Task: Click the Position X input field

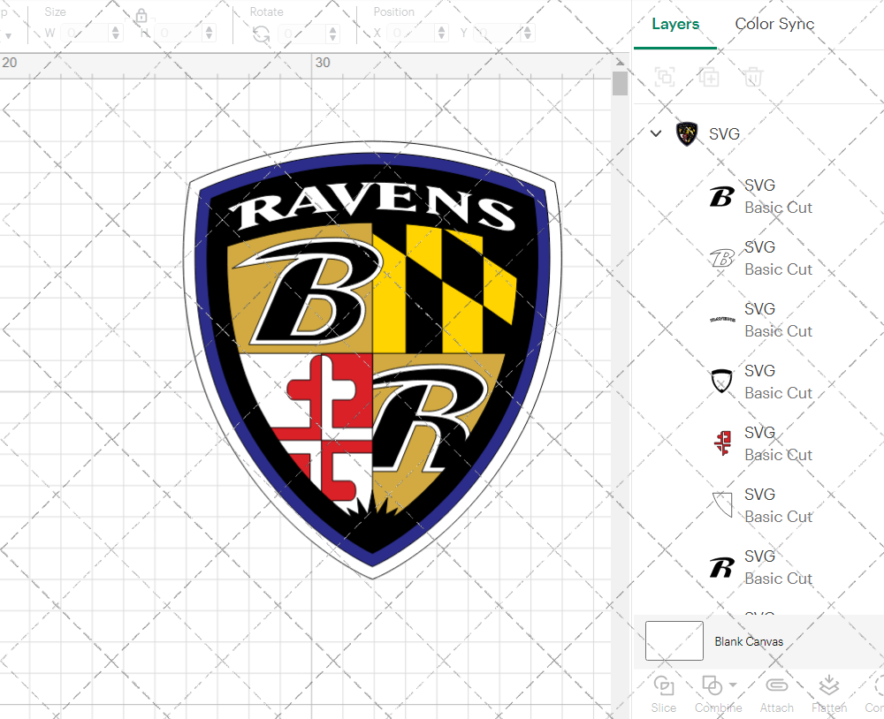Action: coord(410,34)
